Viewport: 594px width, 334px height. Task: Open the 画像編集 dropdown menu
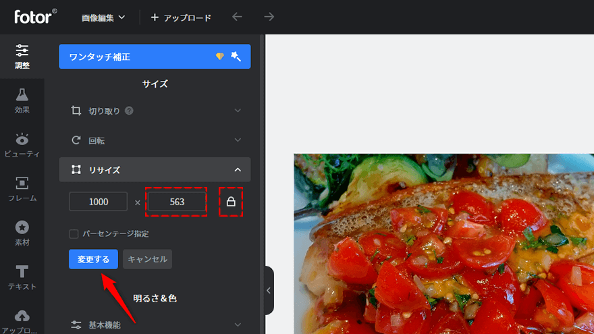(x=103, y=18)
